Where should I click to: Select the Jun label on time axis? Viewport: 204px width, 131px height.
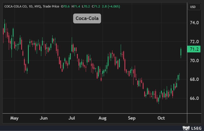coord(44,118)
